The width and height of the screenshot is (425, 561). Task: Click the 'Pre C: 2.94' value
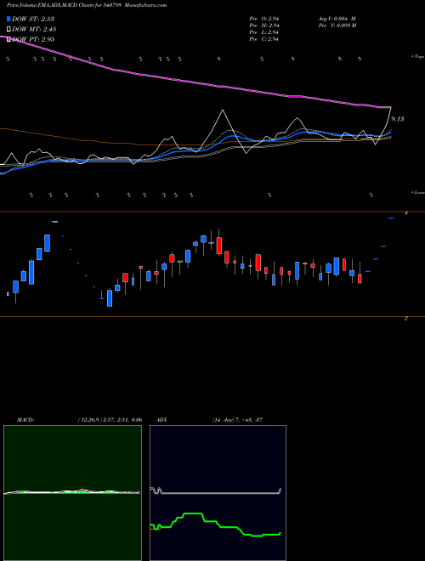[x=264, y=39]
